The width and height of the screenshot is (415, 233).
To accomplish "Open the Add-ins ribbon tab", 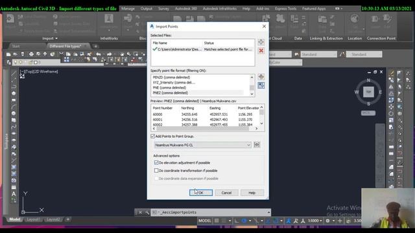I will click(263, 8).
